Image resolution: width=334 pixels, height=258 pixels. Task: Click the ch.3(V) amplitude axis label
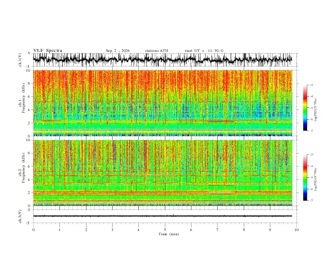[20, 216]
